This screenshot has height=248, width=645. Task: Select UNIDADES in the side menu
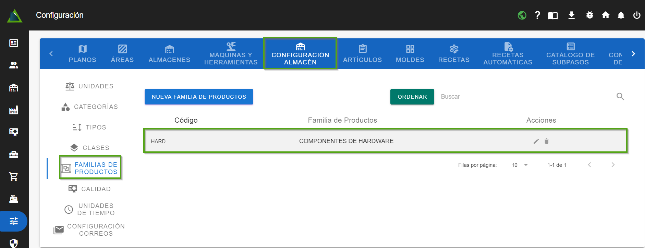[89, 86]
